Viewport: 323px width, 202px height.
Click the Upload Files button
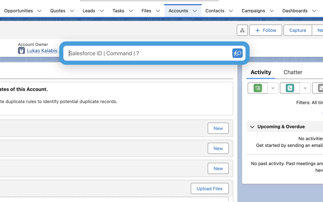click(209, 189)
